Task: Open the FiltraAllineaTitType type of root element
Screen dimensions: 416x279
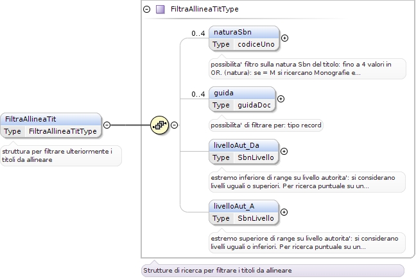Action: 63,131
